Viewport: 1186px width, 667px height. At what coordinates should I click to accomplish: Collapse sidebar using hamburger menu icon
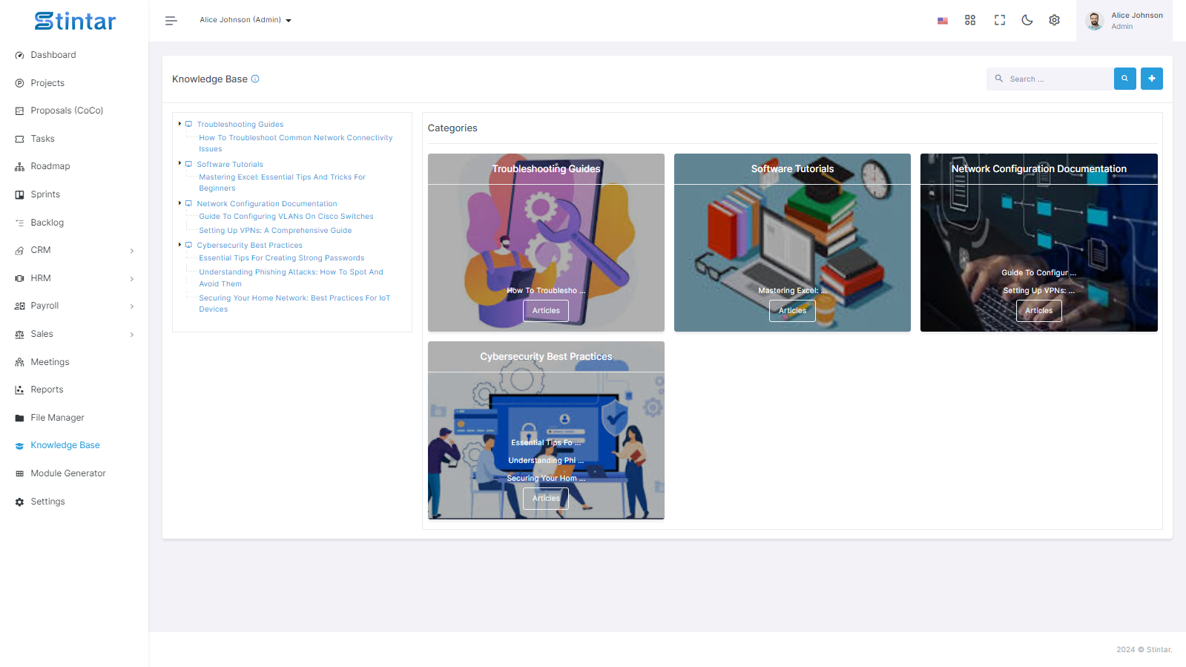coord(171,21)
